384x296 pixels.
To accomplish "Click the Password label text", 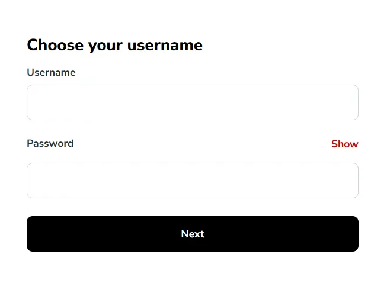I will click(x=50, y=143).
